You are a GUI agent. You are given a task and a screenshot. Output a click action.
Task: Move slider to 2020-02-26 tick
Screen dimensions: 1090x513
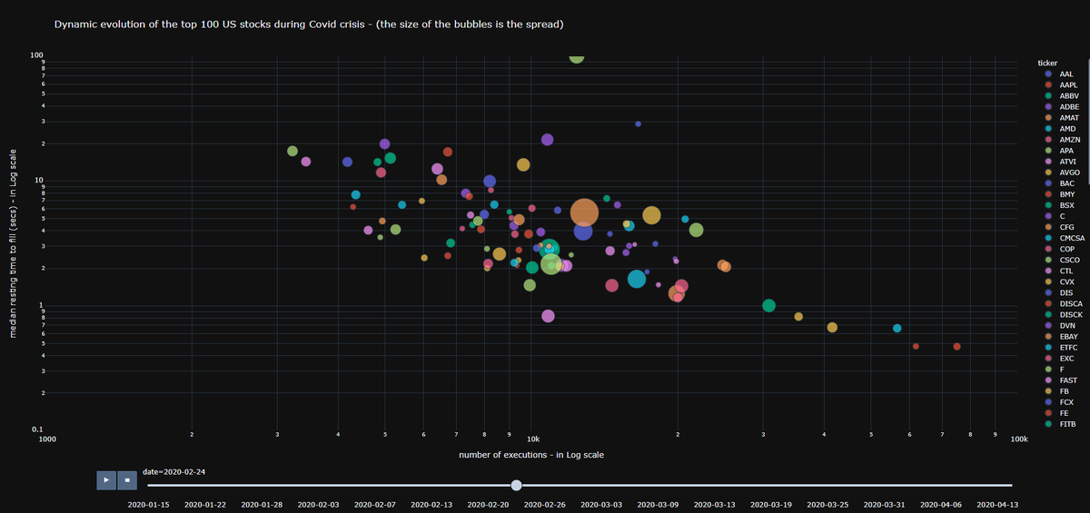[x=545, y=503]
